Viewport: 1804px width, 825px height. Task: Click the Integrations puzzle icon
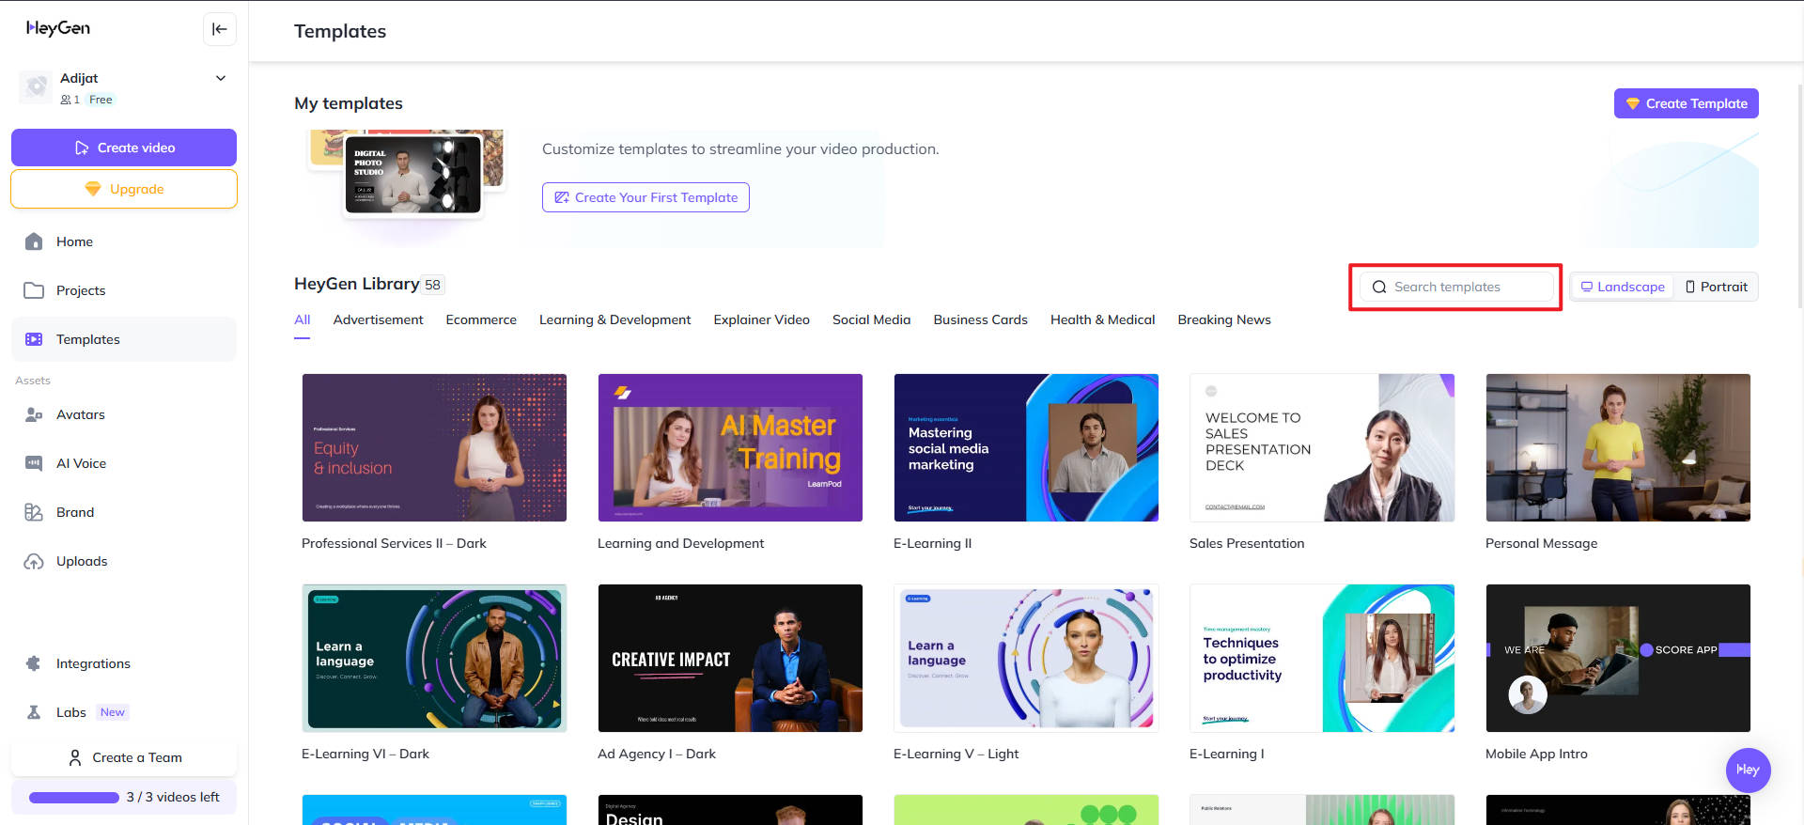point(34,663)
